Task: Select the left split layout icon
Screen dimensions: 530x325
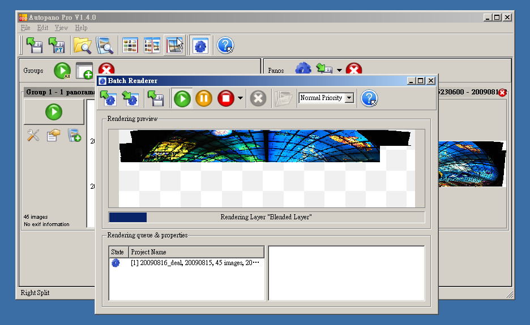Action: (x=152, y=45)
